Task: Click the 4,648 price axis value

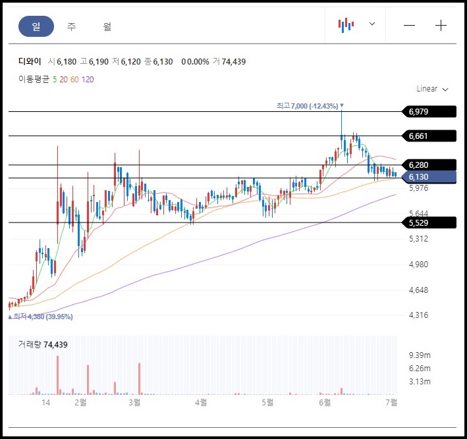Action: [x=418, y=290]
